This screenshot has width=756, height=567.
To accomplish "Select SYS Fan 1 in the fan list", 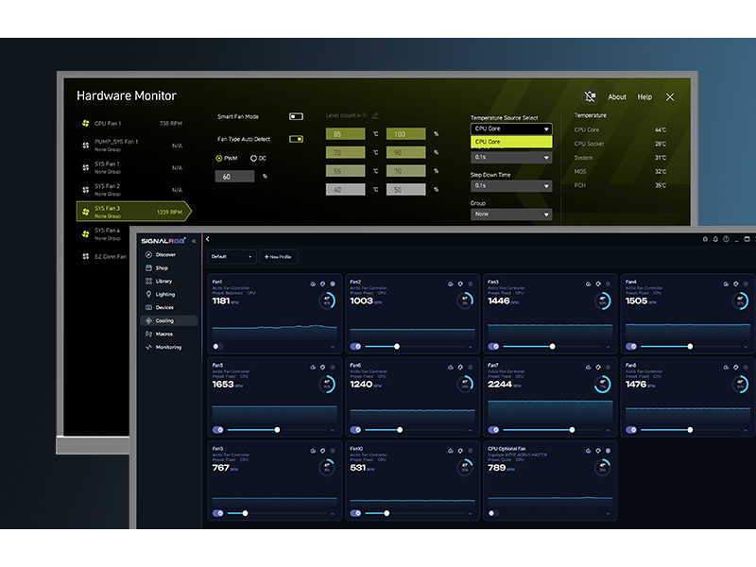I will coord(131,167).
